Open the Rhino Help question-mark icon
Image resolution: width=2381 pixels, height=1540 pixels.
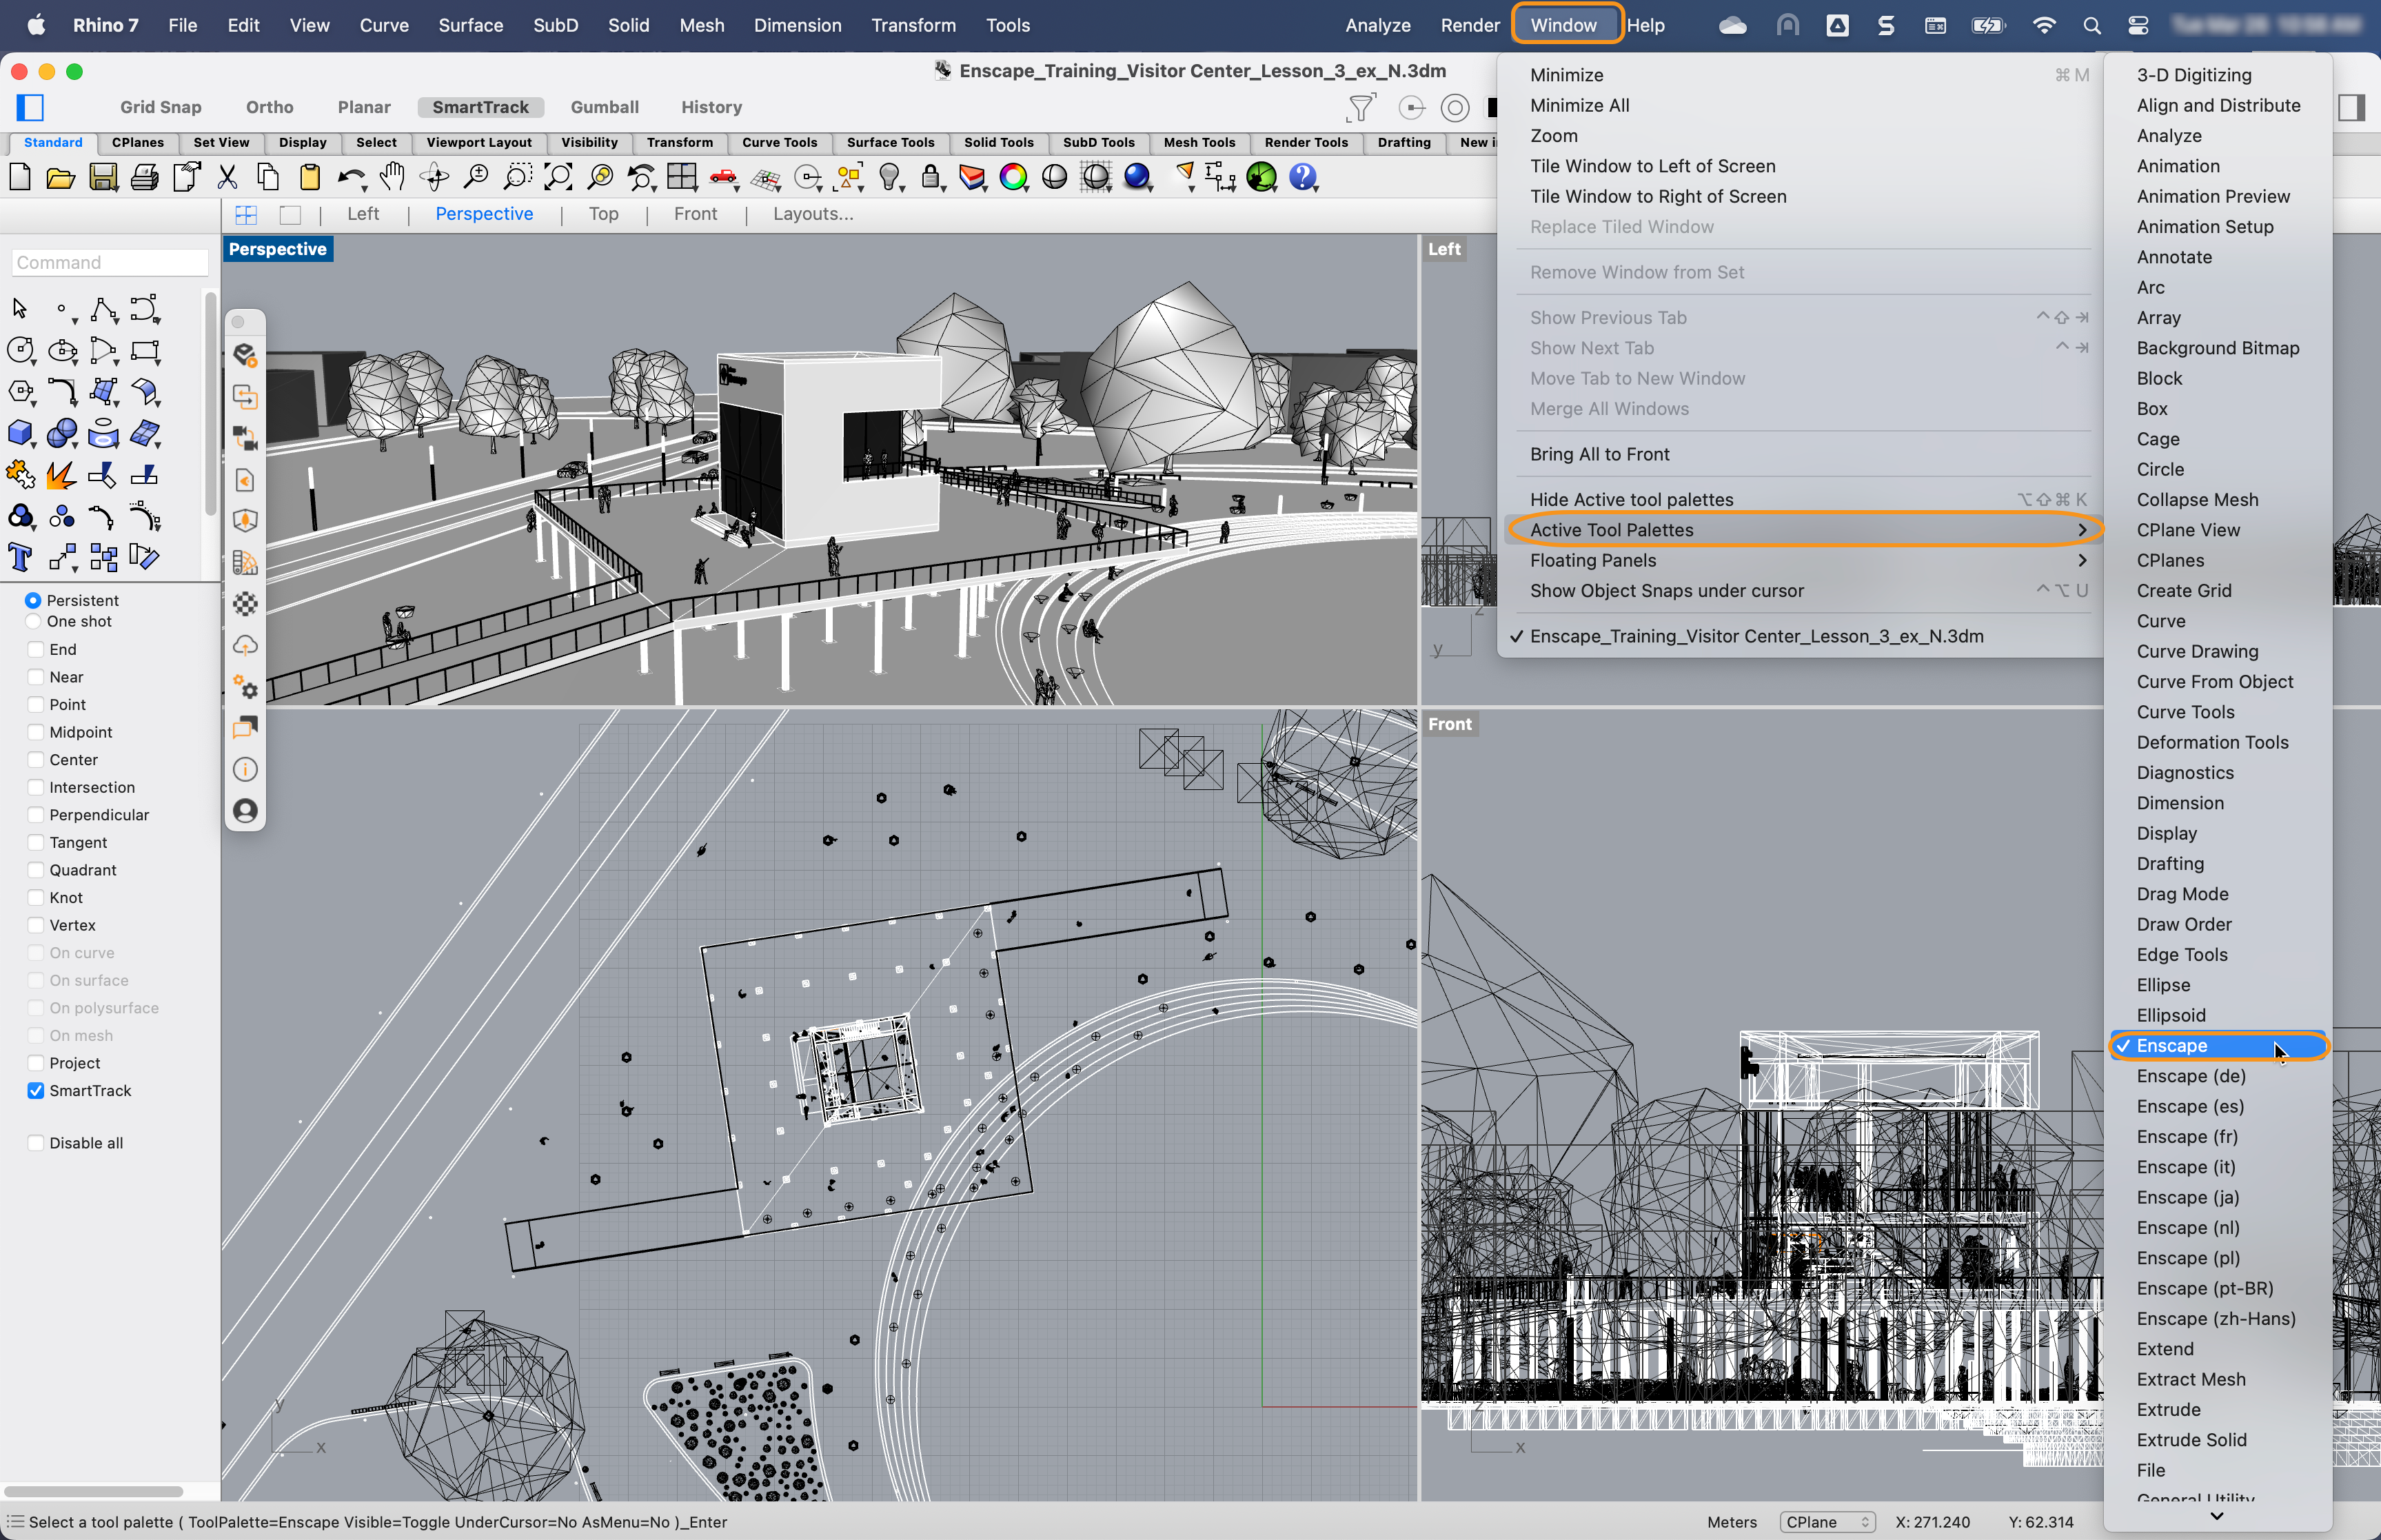click(1303, 178)
